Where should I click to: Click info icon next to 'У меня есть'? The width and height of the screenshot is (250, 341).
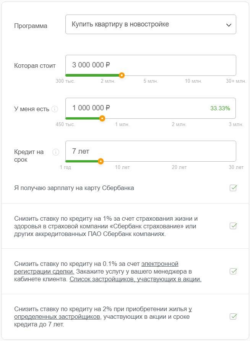click(x=55, y=109)
